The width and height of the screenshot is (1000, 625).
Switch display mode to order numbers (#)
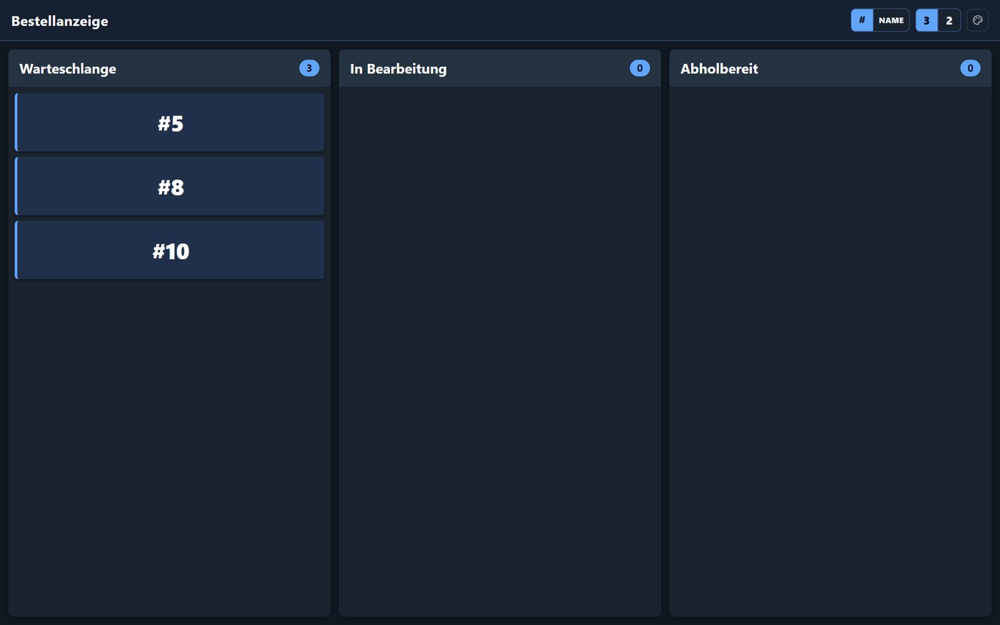pyautogui.click(x=862, y=20)
